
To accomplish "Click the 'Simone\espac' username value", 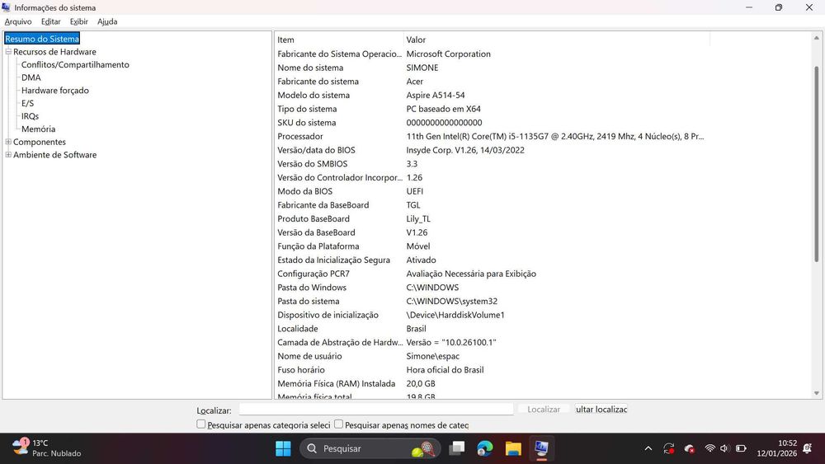I will (434, 356).
